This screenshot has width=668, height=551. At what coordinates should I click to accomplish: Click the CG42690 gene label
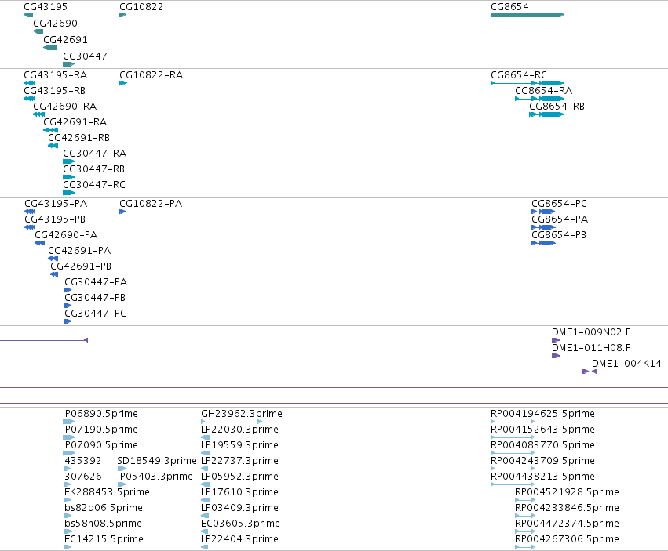[x=56, y=24]
